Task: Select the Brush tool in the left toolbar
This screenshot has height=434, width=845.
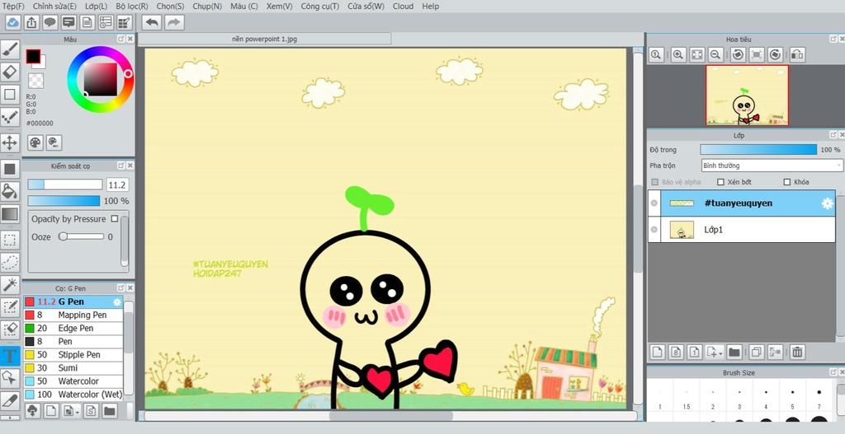Action: pos(10,49)
